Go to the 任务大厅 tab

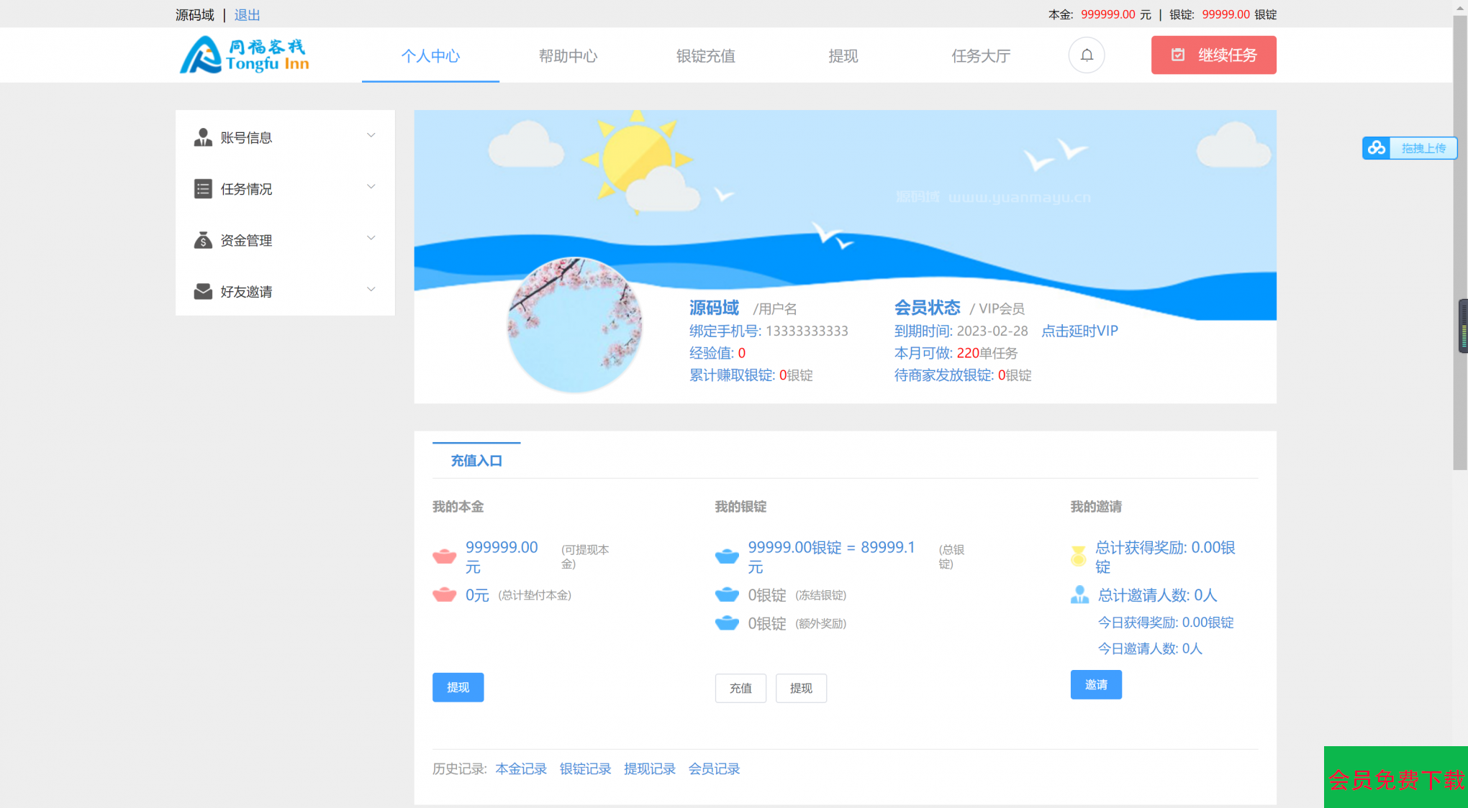pyautogui.click(x=981, y=56)
